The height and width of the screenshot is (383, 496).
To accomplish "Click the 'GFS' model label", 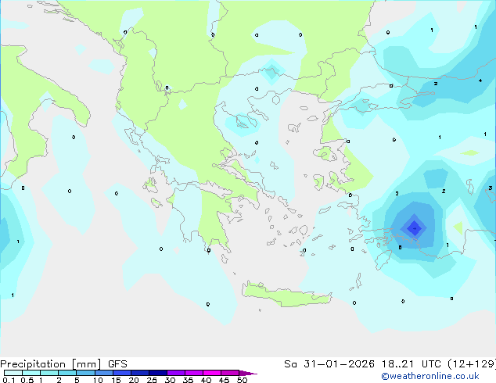I will pos(117,364).
